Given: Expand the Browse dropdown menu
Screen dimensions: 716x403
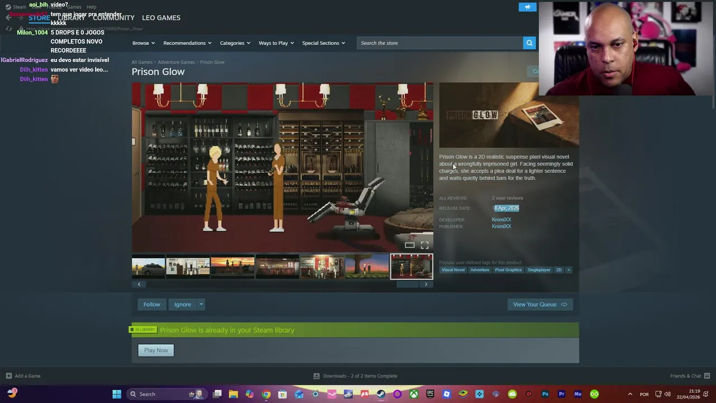Looking at the screenshot, I should click(144, 43).
